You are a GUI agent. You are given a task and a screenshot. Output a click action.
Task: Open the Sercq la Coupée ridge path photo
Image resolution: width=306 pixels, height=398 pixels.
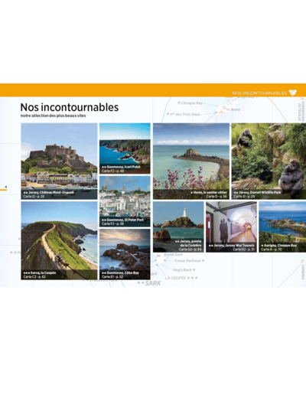(x=59, y=240)
